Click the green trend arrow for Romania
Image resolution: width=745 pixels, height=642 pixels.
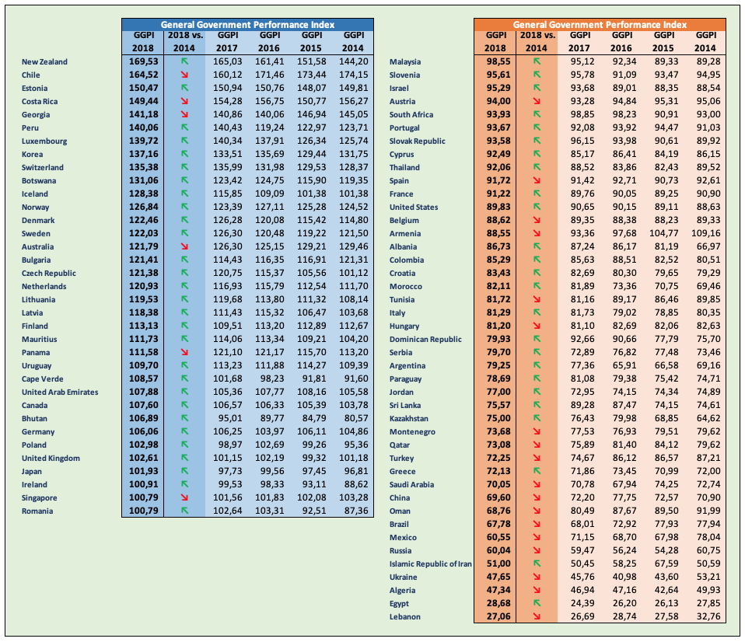coord(185,511)
